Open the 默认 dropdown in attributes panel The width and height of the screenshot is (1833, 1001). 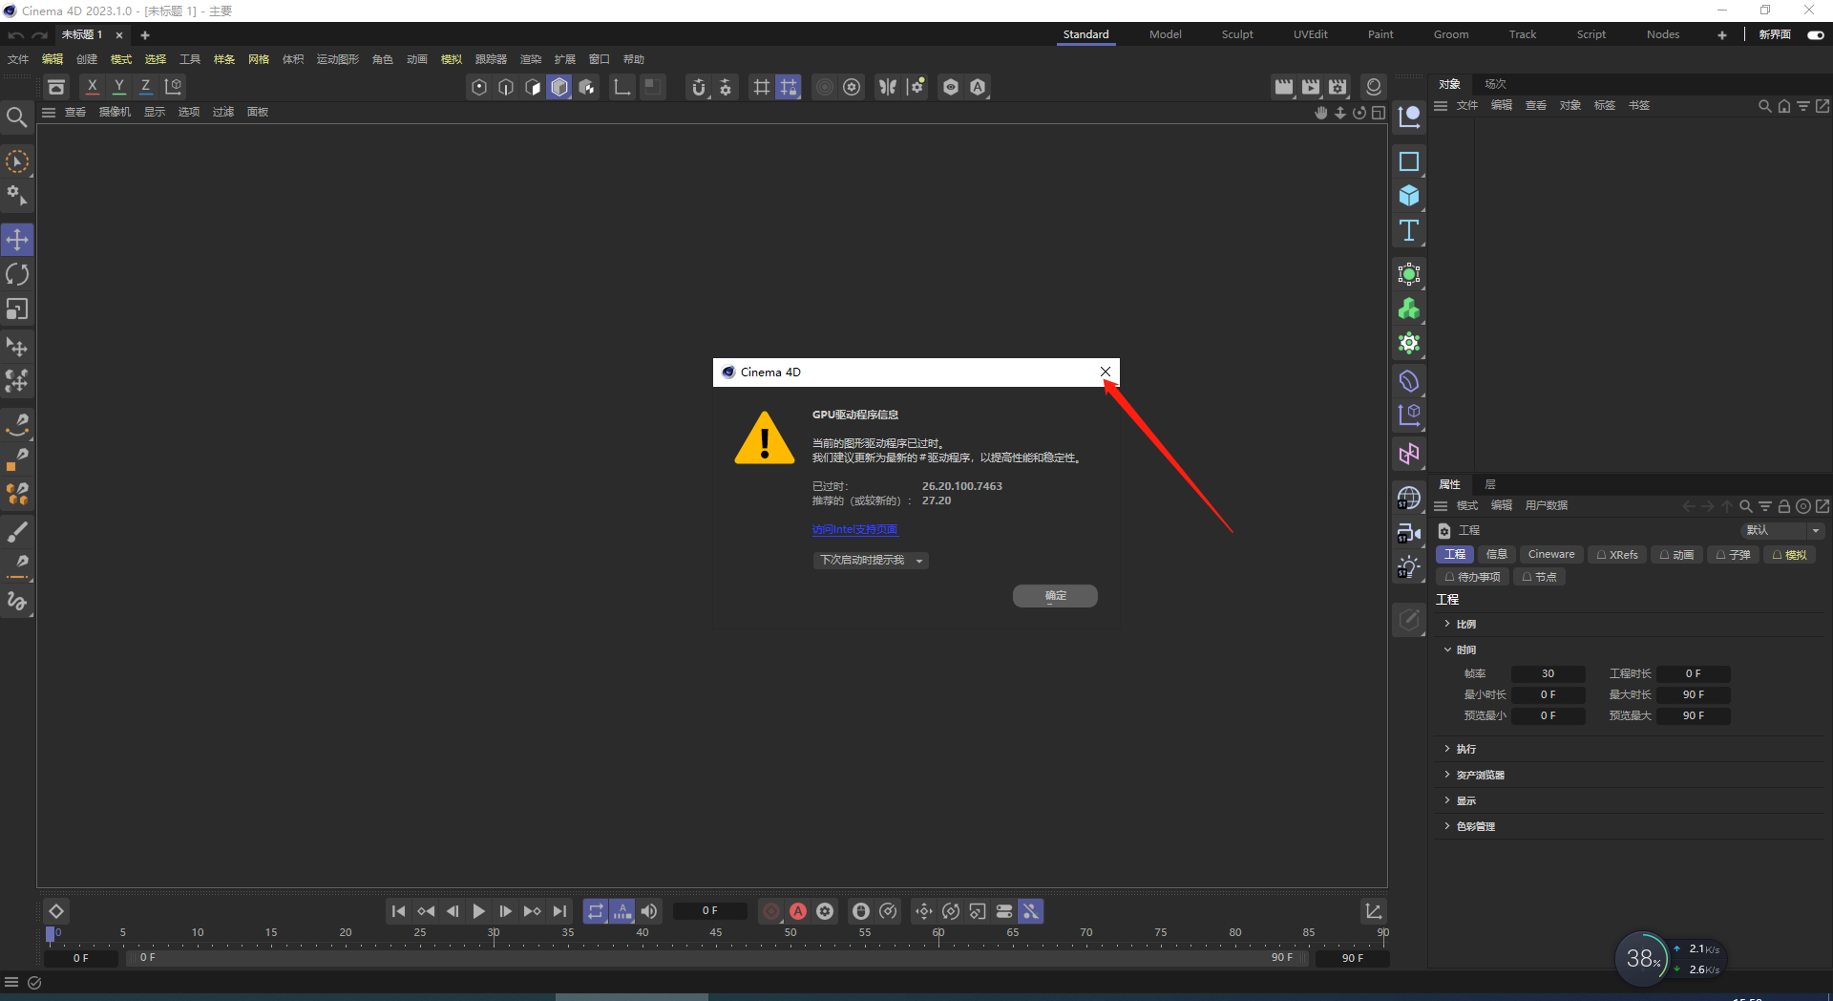(1782, 530)
